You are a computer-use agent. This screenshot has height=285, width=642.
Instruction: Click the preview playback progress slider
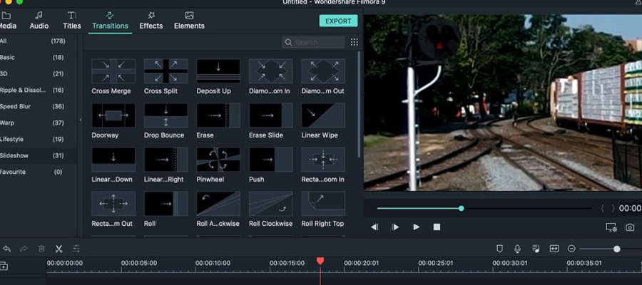(462, 208)
